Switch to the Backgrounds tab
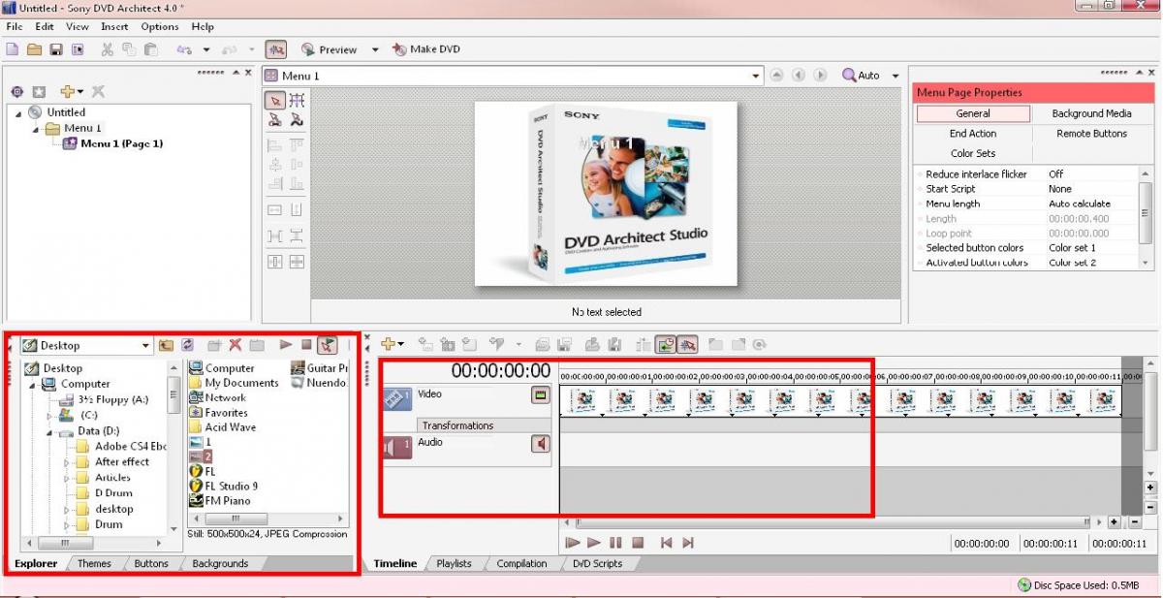 click(x=220, y=563)
